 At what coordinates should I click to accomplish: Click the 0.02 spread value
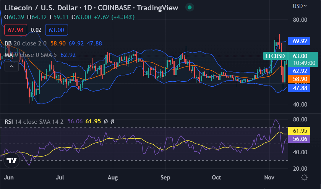point(36,30)
